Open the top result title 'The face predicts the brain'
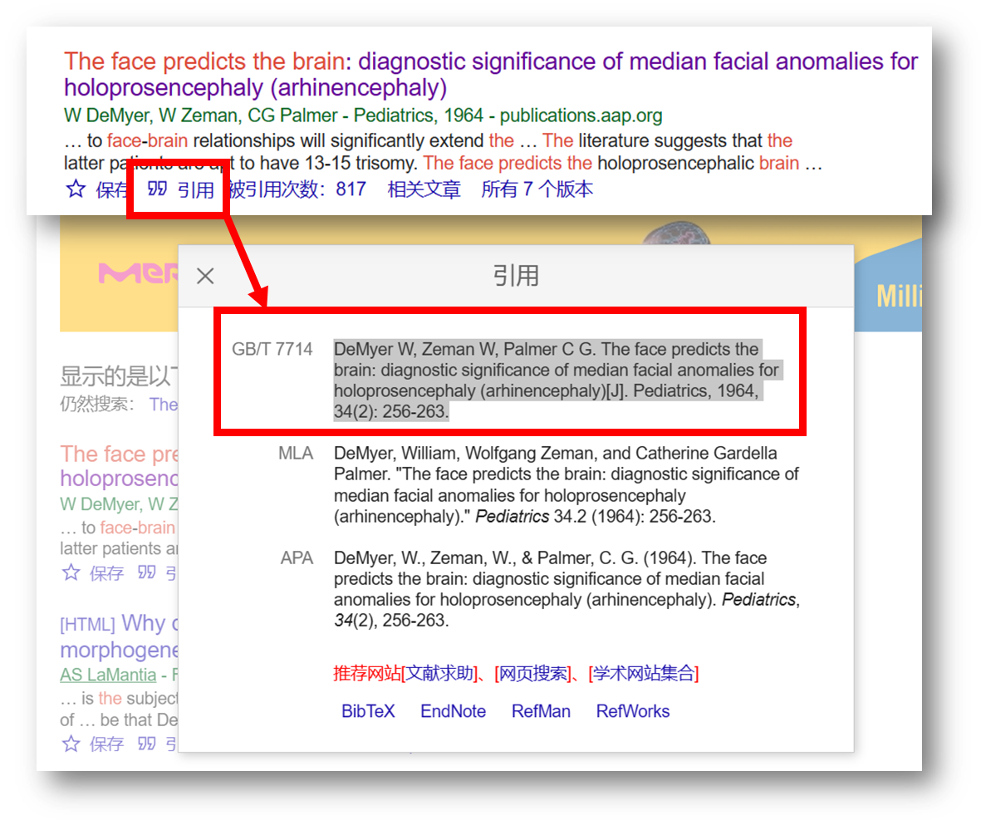 (490, 74)
